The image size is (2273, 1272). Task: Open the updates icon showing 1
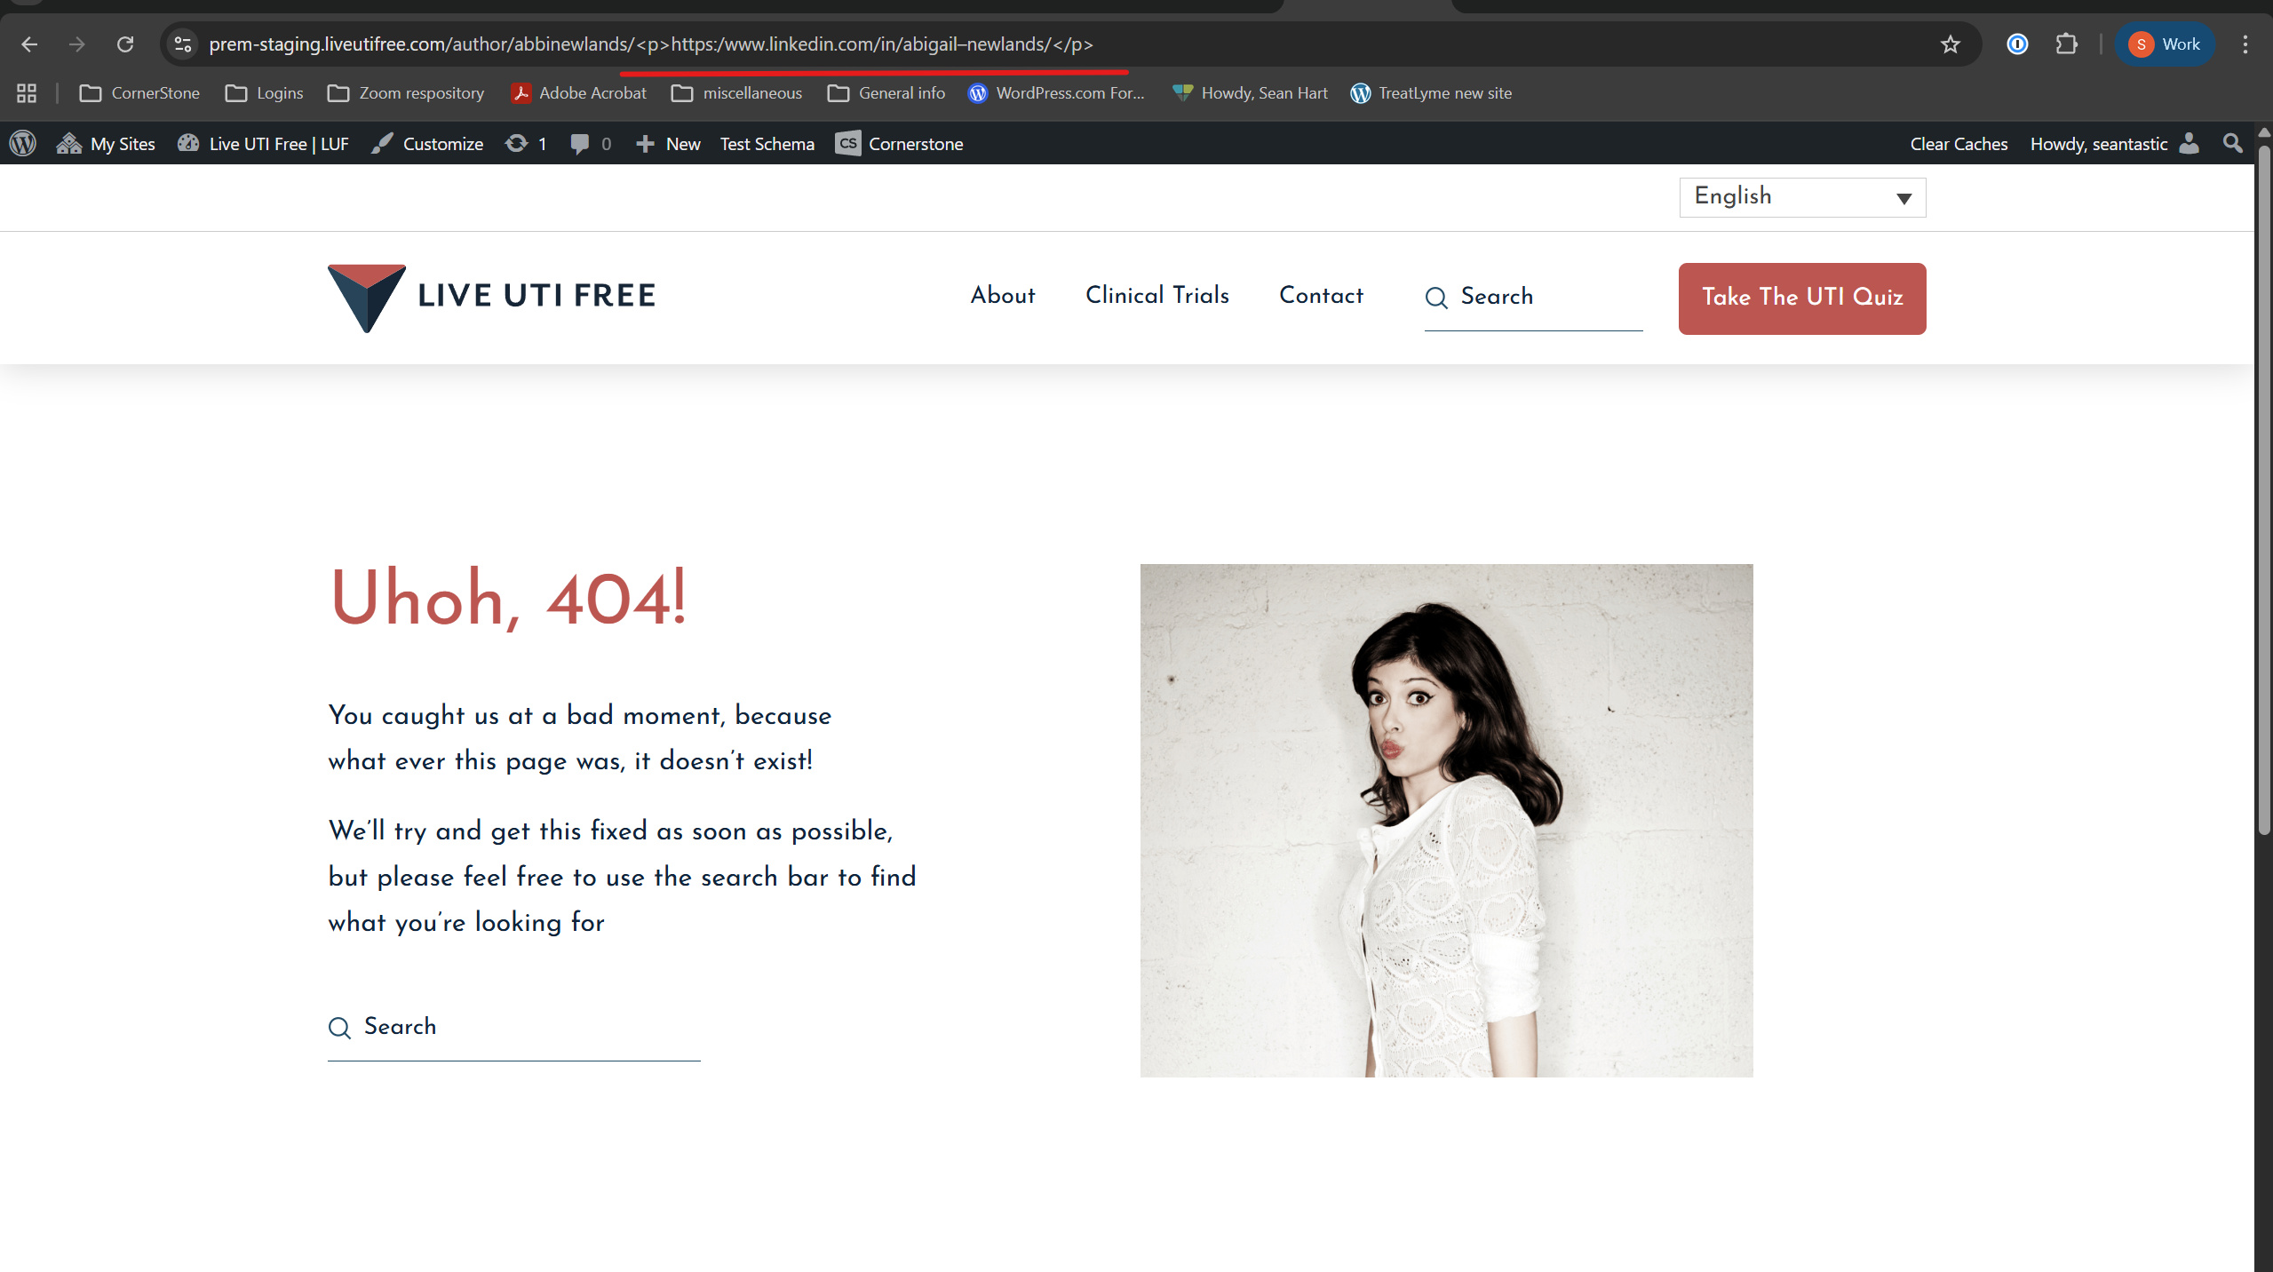click(x=526, y=143)
